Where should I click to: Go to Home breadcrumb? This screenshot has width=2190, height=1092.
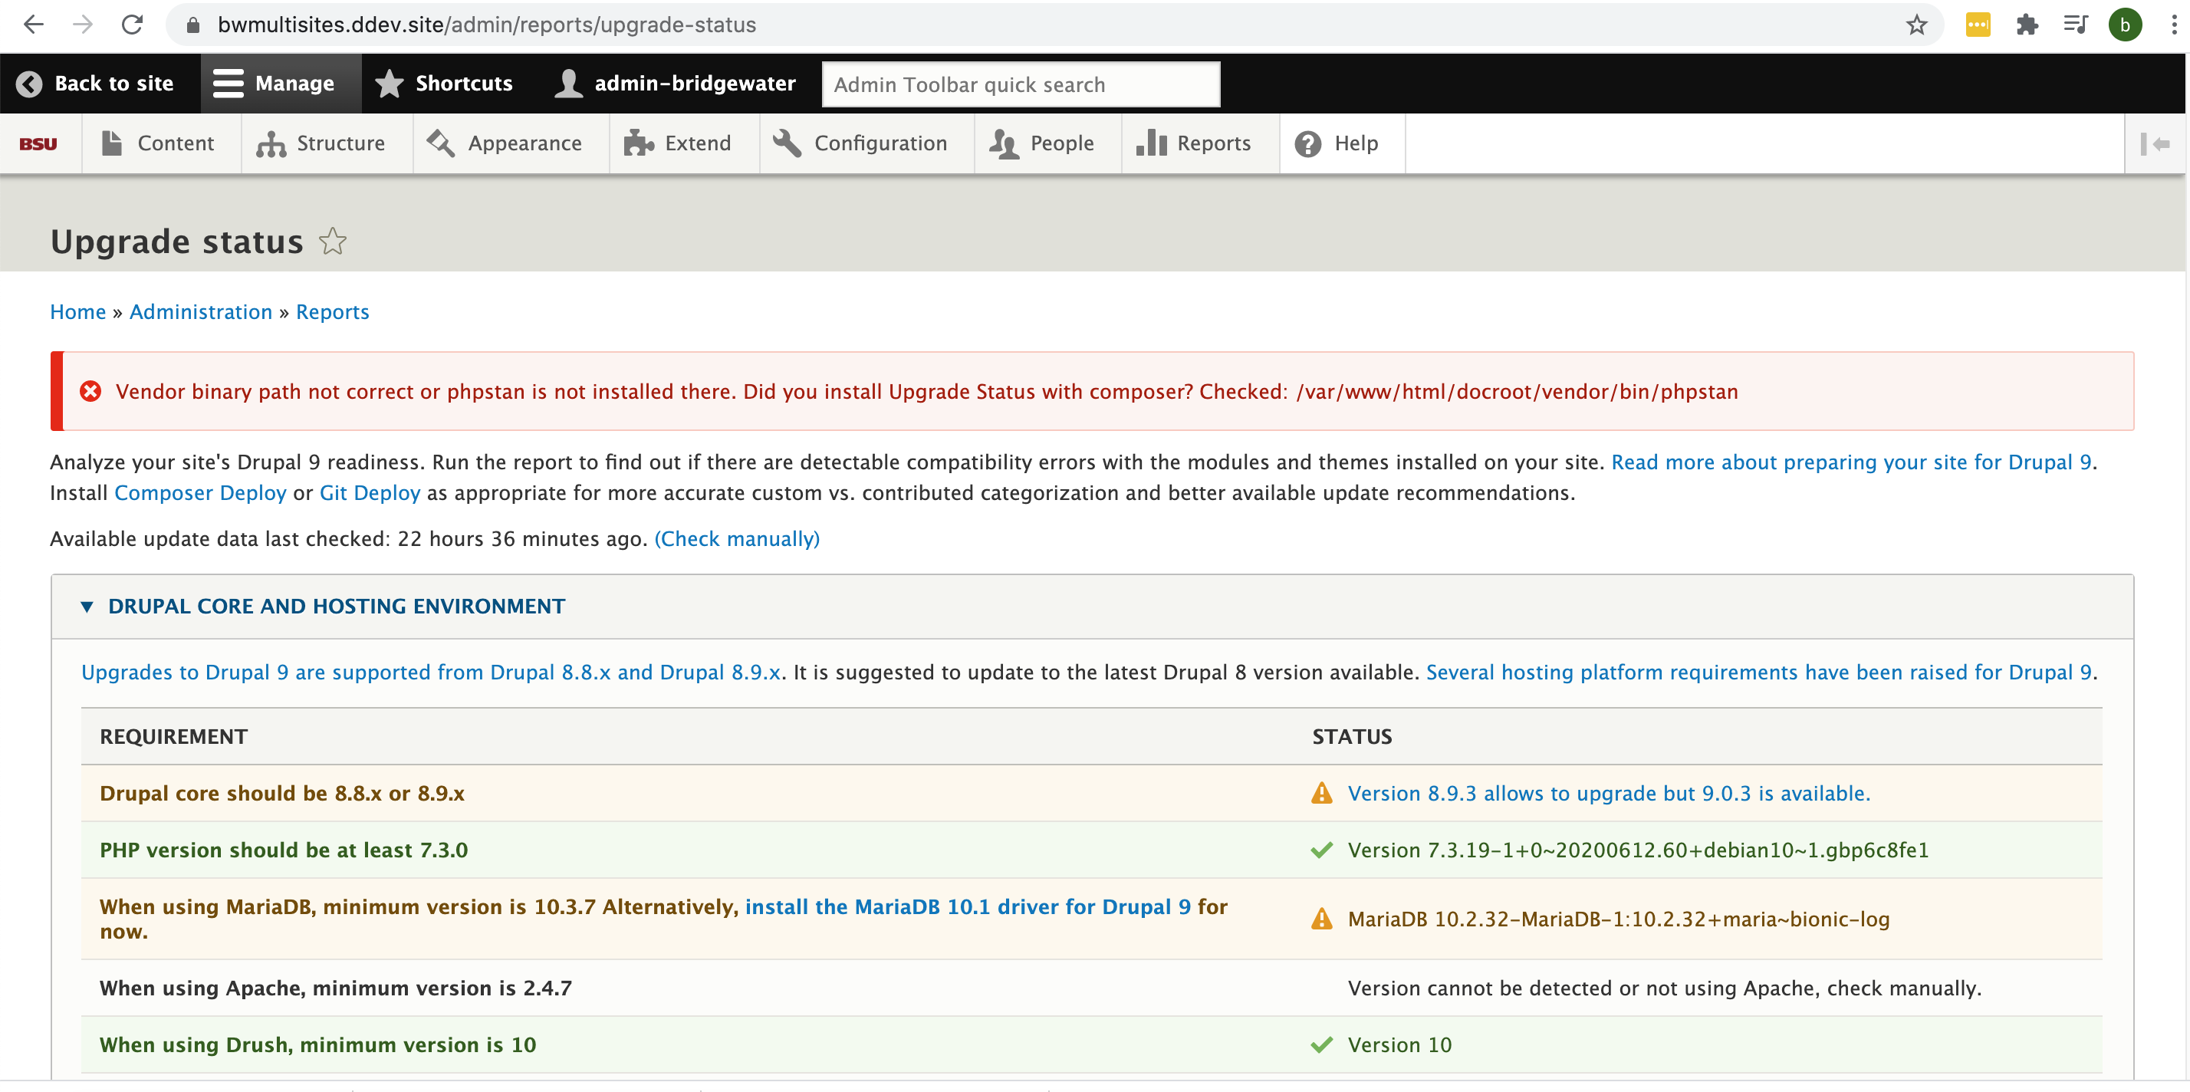tap(77, 312)
